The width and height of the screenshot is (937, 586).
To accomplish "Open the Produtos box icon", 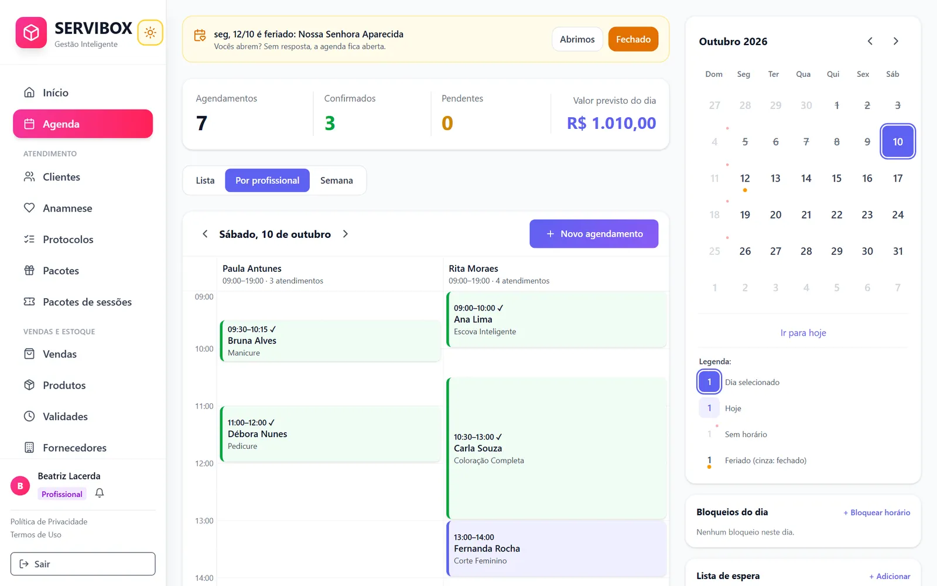I will tap(29, 385).
